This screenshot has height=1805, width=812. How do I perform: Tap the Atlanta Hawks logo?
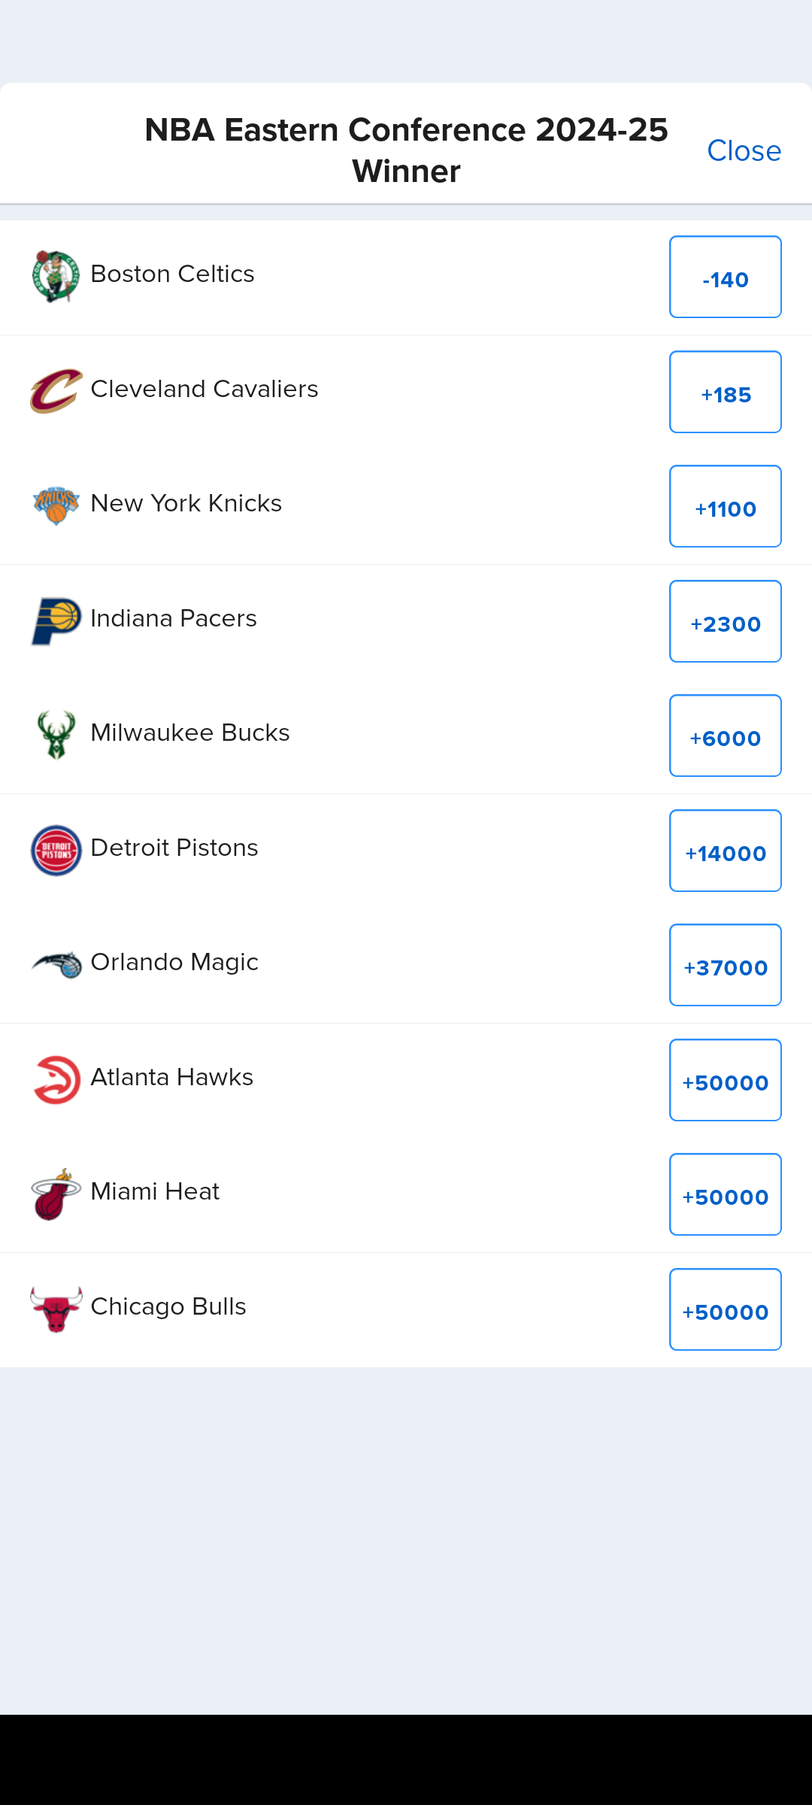tap(56, 1080)
